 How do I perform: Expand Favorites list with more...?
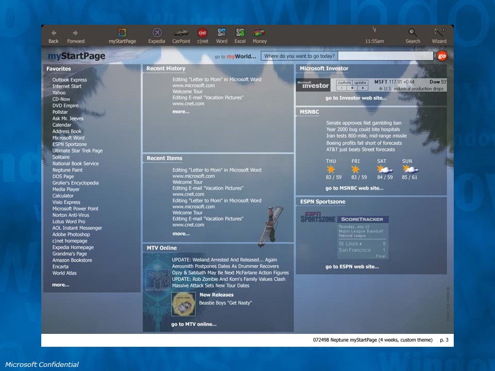pyautogui.click(x=60, y=284)
